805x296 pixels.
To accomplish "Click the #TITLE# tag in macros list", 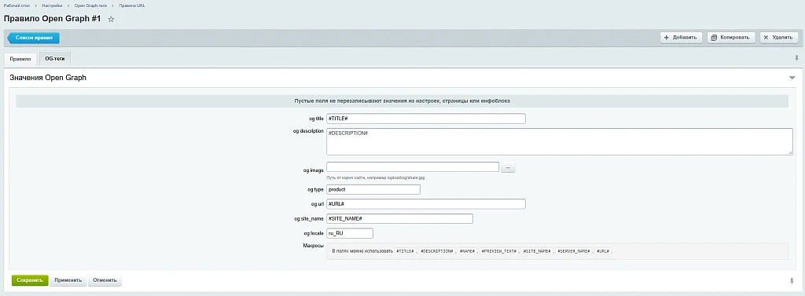I will (x=405, y=251).
